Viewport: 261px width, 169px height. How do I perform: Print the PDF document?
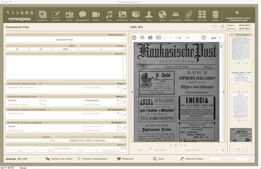(150, 38)
